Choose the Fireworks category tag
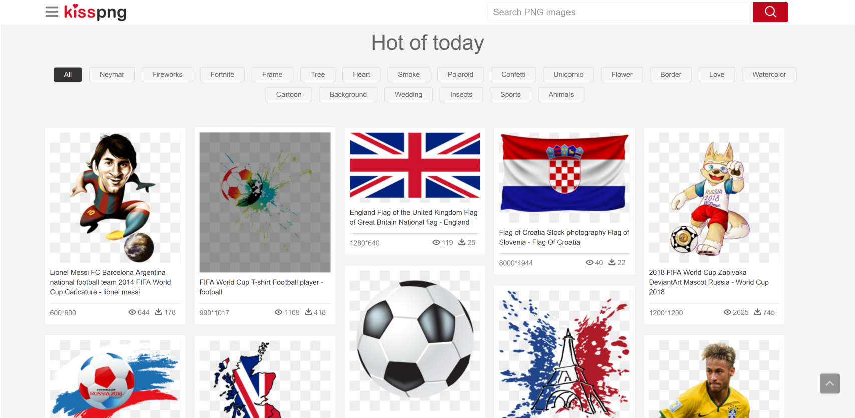855x418 pixels. point(167,75)
